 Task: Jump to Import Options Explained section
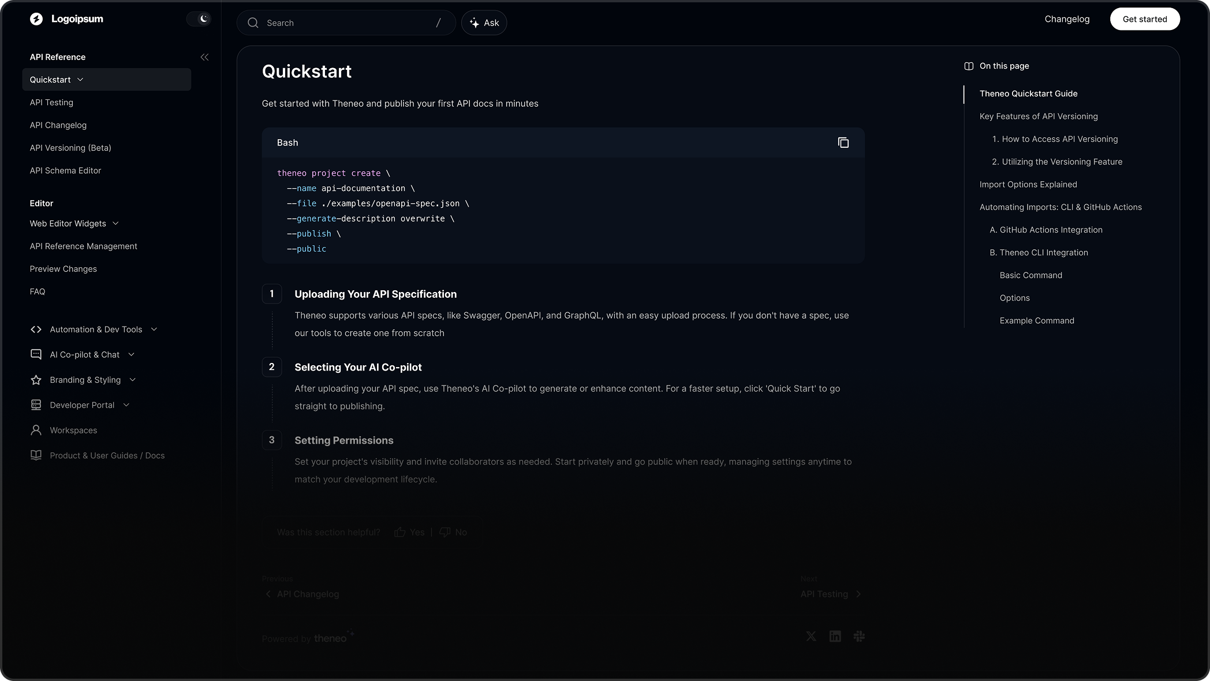[1028, 185]
